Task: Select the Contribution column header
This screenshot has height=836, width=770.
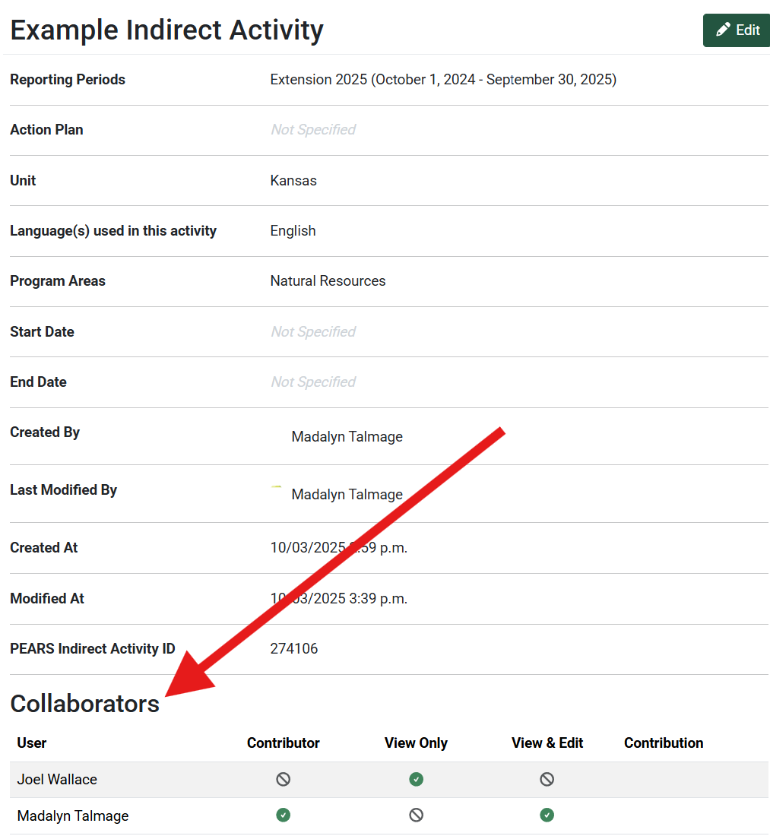Action: click(x=664, y=743)
